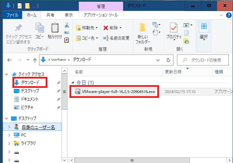233x163 pixels.
Task: Click ダウンロード in the address breadcrumb
Action: pyautogui.click(x=82, y=60)
